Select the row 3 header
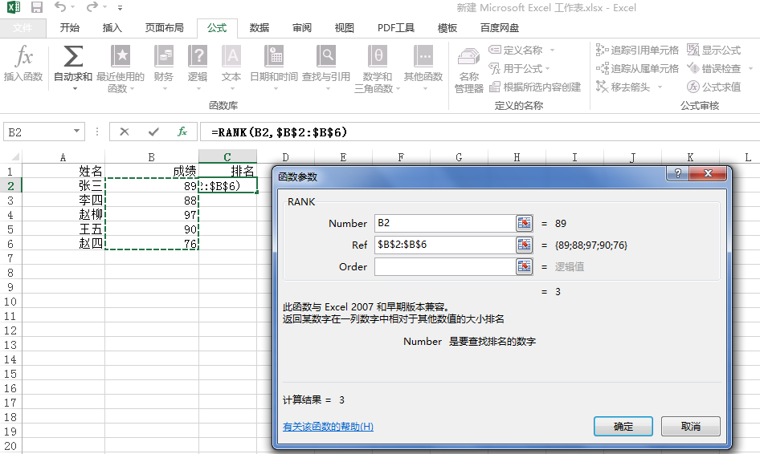The width and height of the screenshot is (760, 454). [x=10, y=201]
